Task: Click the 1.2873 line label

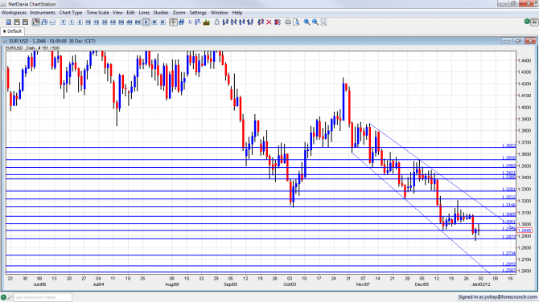Action: (x=508, y=237)
